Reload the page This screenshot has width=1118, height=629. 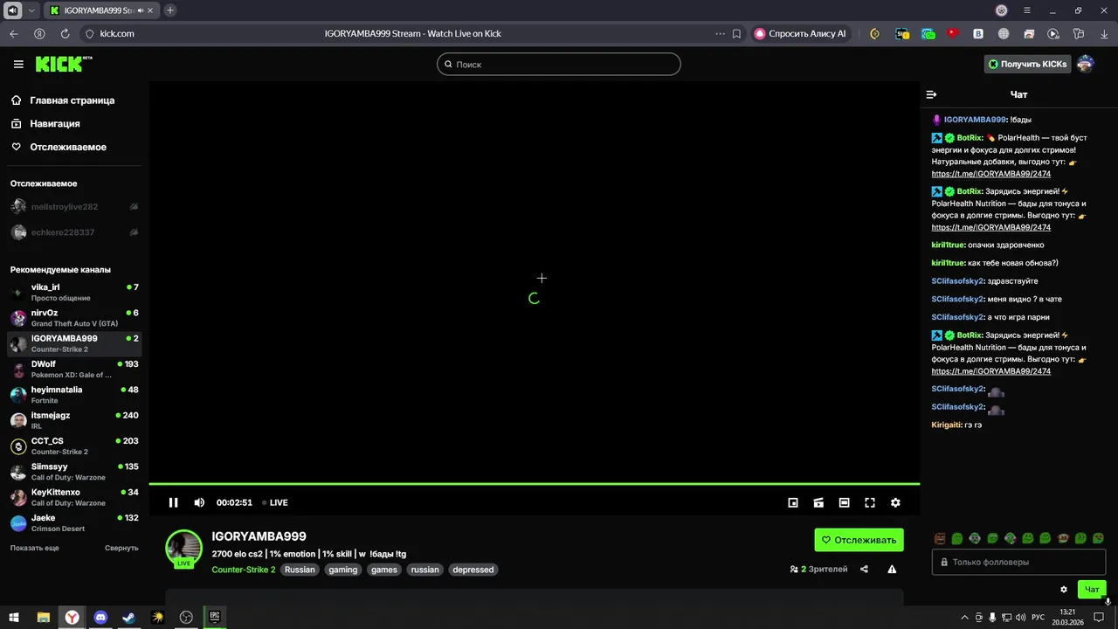[65, 33]
